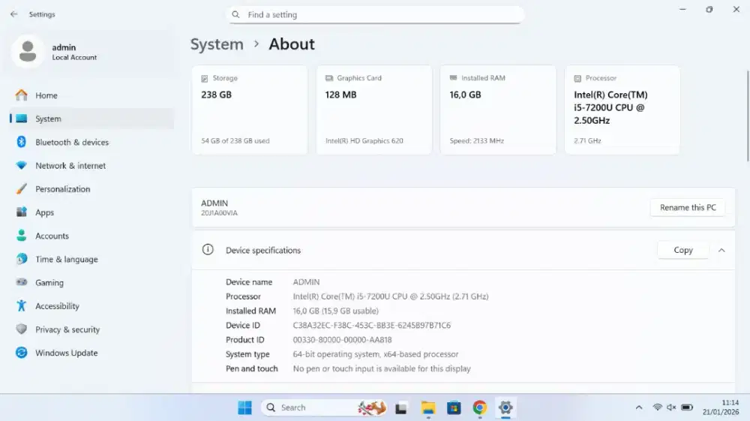This screenshot has width=750, height=421.
Task: Click the back arrow in Settings
Action: click(13, 14)
